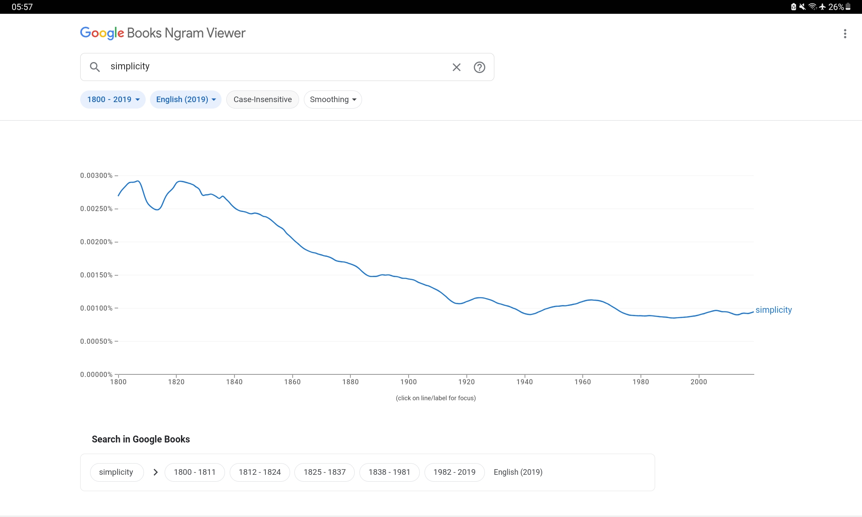Click into the simplicity search field

pyautogui.click(x=276, y=67)
